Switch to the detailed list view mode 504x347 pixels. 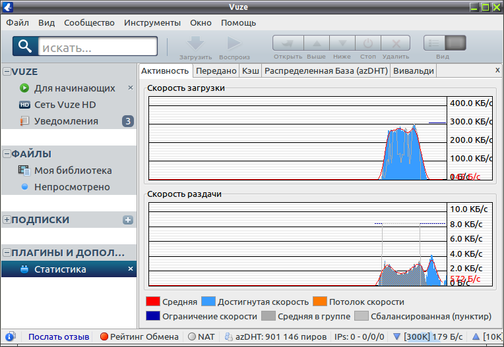pos(455,43)
